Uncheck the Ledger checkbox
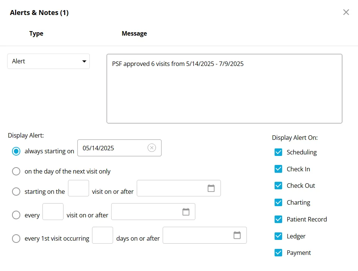 pos(278,236)
